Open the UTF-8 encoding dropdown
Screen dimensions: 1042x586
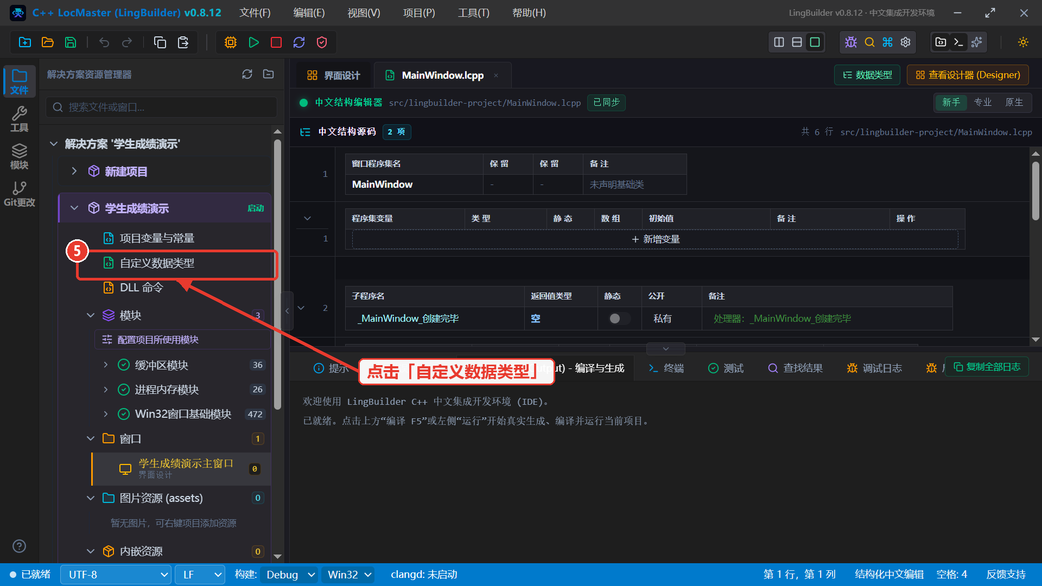(116, 575)
